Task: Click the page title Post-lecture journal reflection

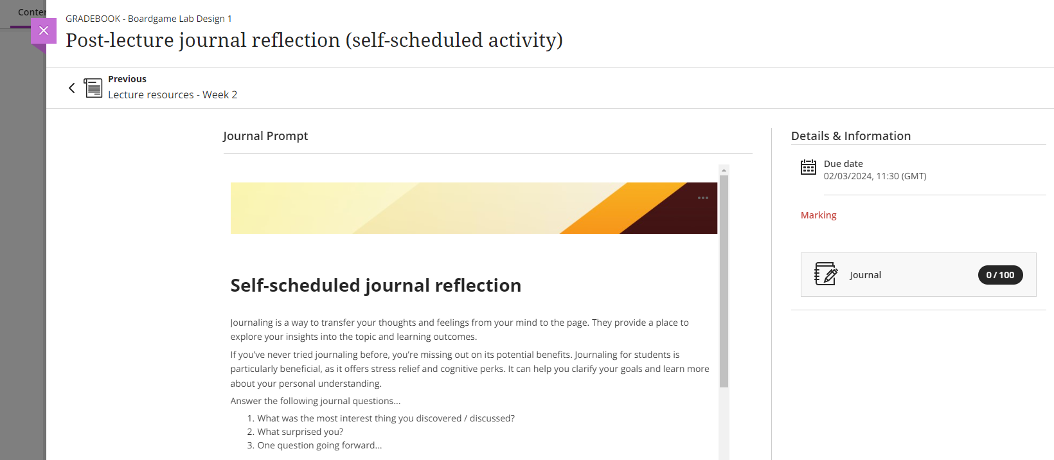Action: [314, 40]
